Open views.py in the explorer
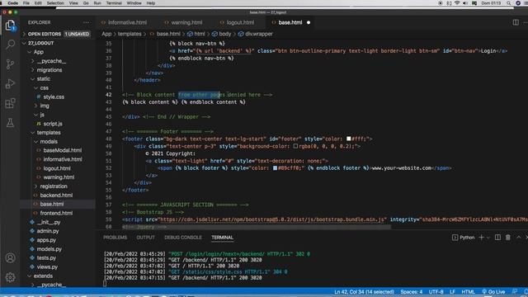528x297 pixels. (x=47, y=267)
